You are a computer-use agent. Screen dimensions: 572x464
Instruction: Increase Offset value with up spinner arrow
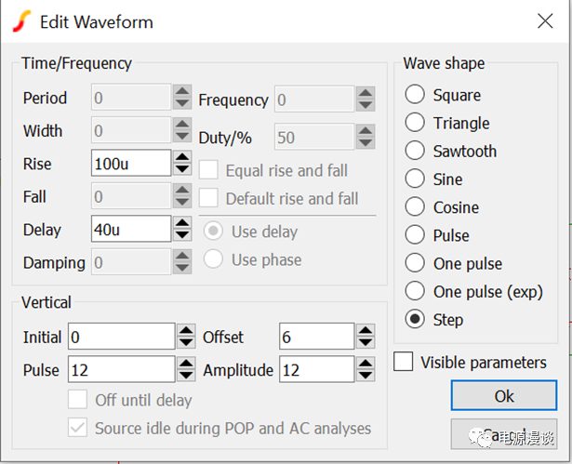click(x=365, y=330)
